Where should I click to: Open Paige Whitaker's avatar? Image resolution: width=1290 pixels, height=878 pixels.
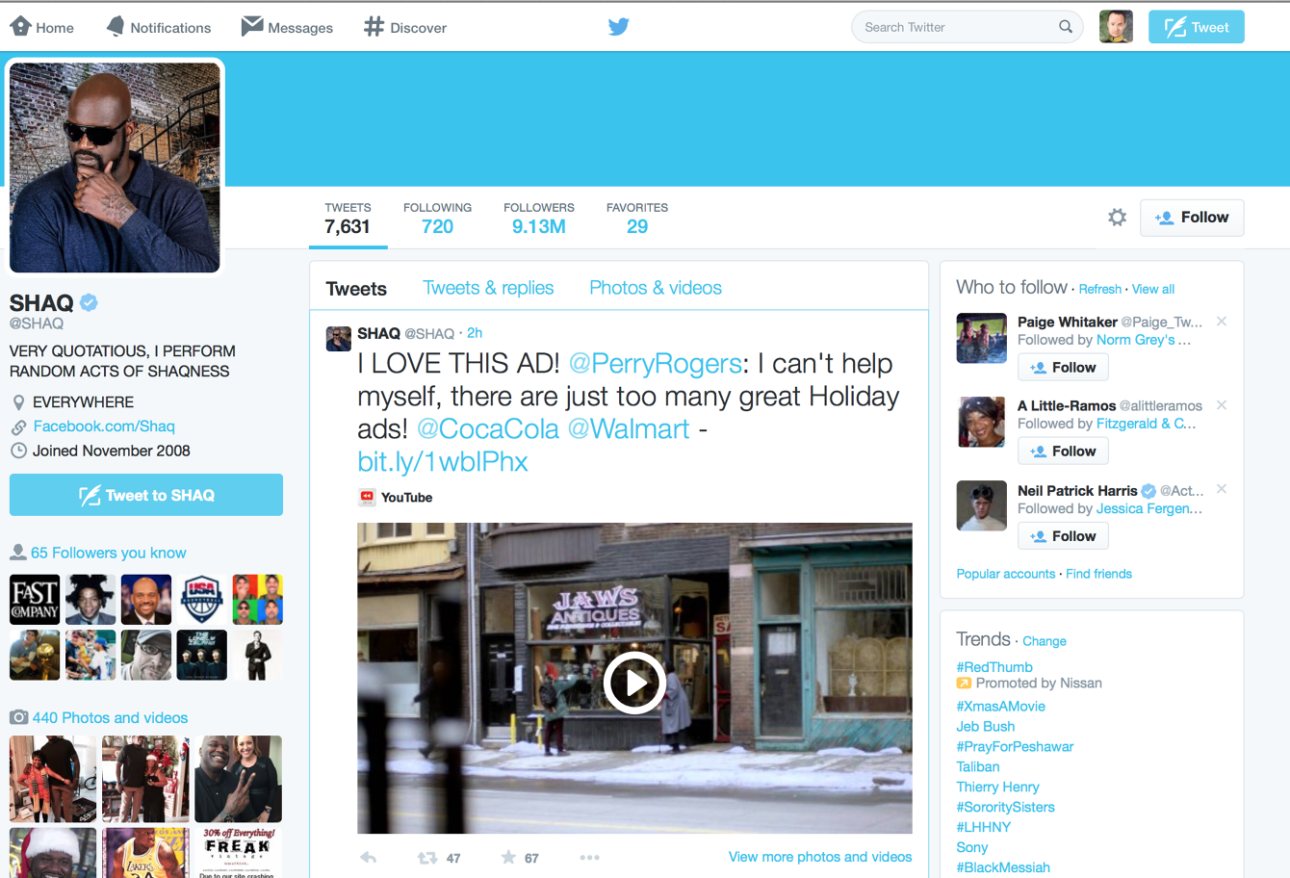(981, 338)
